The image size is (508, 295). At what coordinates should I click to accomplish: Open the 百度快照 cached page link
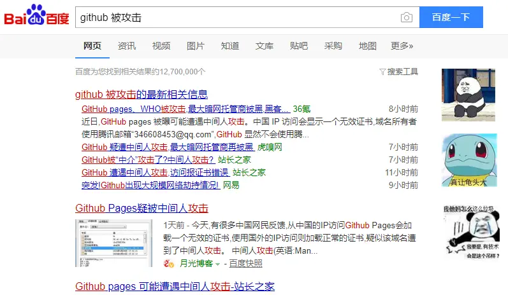coord(245,264)
